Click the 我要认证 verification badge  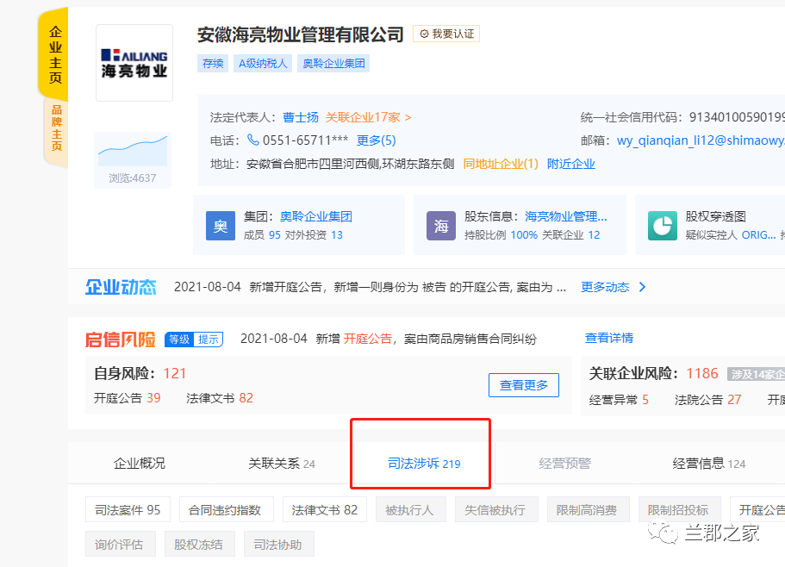[446, 34]
